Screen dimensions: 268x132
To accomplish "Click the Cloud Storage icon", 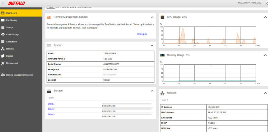I will [x=3, y=35].
